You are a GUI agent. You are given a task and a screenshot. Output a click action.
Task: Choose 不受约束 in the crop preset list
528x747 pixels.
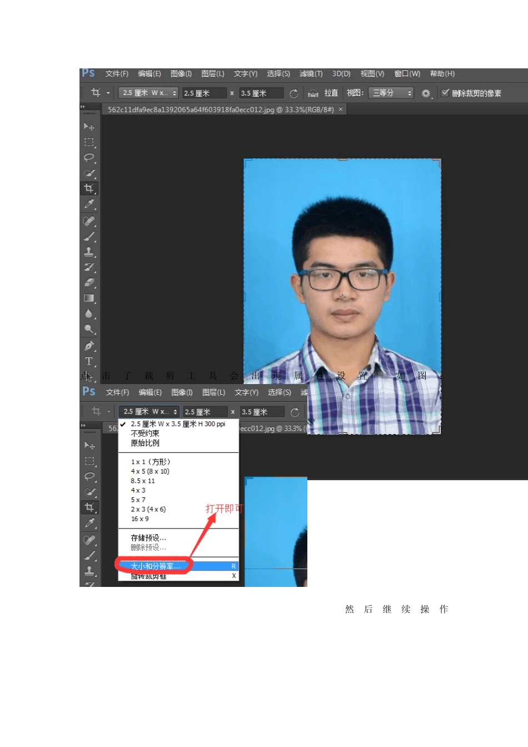145,434
